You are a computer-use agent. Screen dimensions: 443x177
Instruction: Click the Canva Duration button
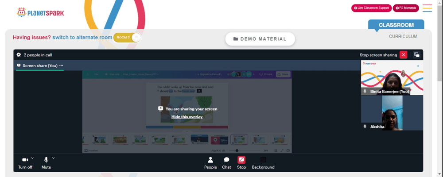point(91,150)
